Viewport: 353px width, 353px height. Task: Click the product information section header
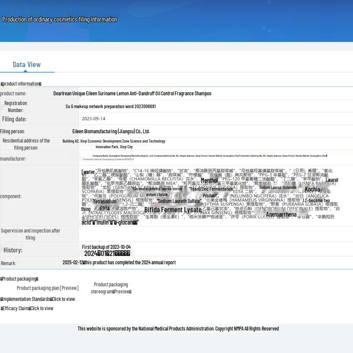[x=21, y=84]
